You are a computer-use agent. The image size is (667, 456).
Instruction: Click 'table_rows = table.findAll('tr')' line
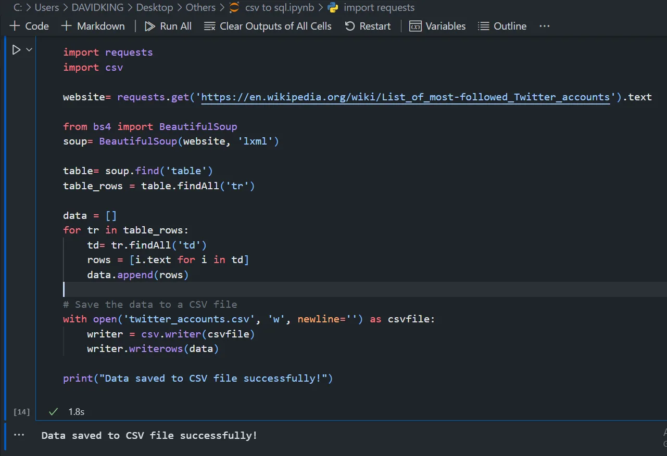(159, 186)
